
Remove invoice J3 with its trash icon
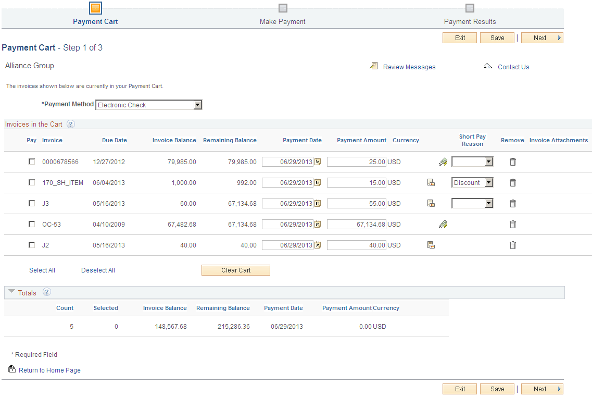pos(512,203)
